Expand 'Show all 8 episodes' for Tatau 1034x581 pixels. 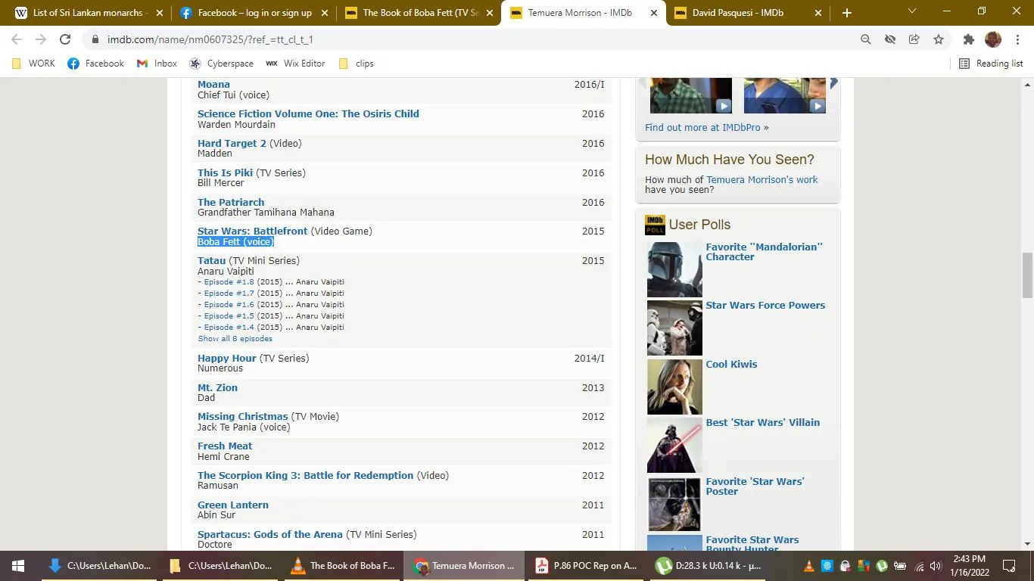coord(235,338)
